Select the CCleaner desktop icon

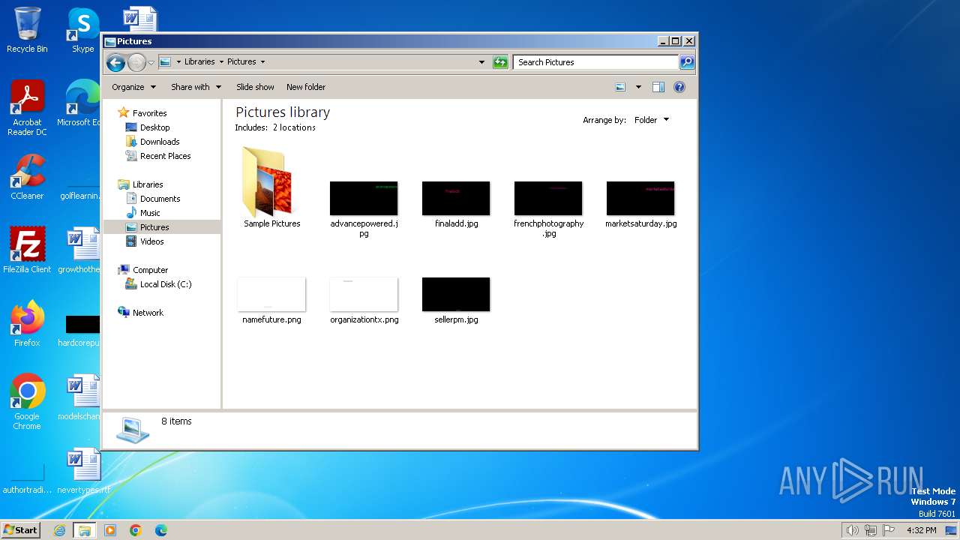point(27,177)
